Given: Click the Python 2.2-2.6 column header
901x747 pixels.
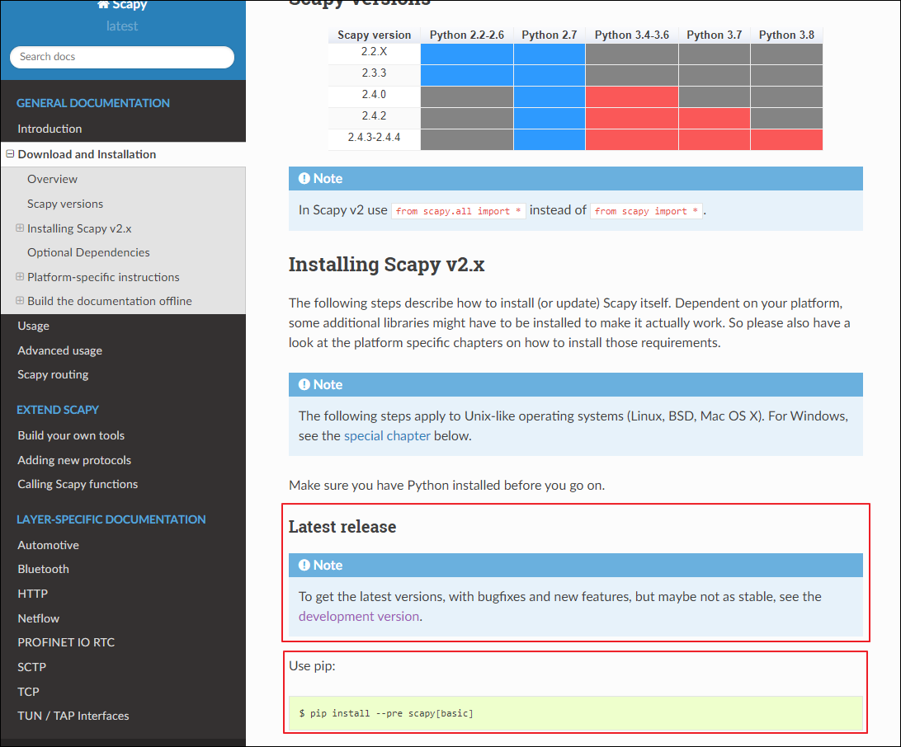Looking at the screenshot, I should click(467, 35).
